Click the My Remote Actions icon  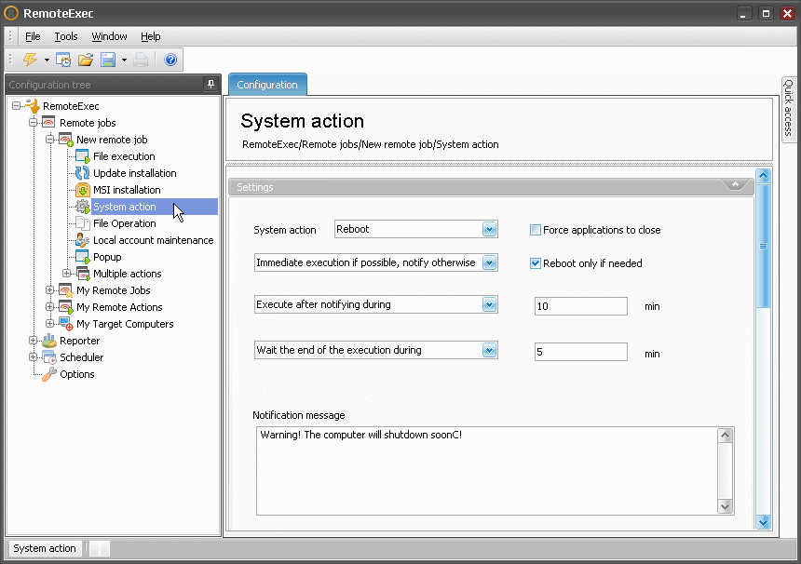[66, 307]
